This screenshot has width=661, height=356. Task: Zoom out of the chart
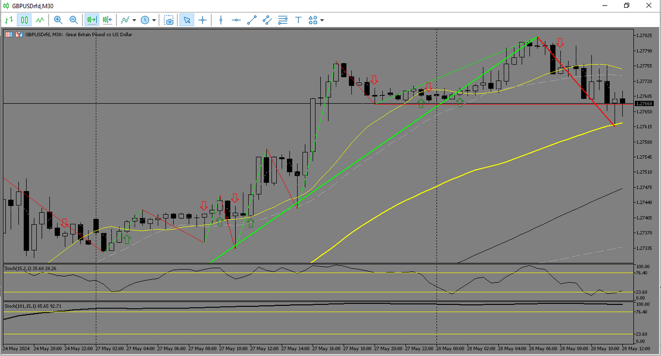73,20
